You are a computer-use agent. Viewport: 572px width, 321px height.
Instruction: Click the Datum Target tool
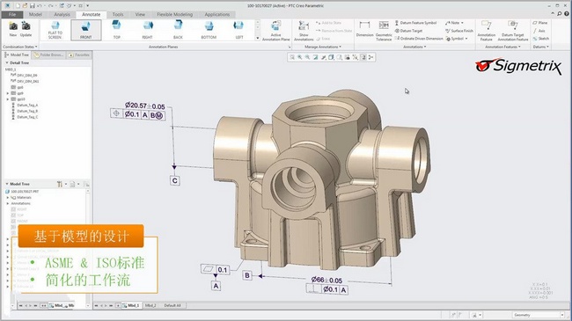coord(408,31)
